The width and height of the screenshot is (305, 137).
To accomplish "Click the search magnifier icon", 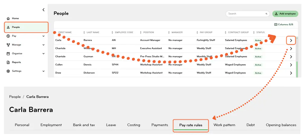I will [x=266, y=14].
